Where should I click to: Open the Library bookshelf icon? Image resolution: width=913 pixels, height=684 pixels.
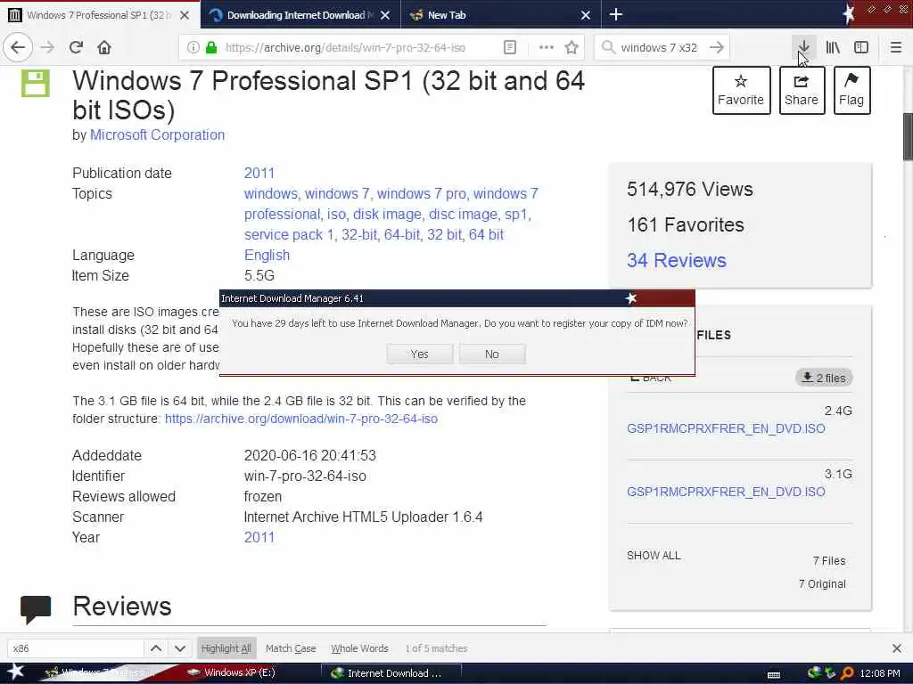click(833, 48)
